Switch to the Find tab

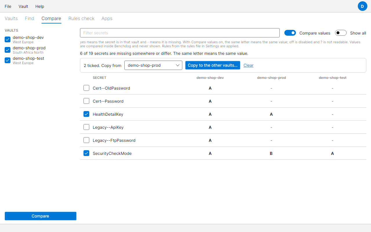click(30, 18)
